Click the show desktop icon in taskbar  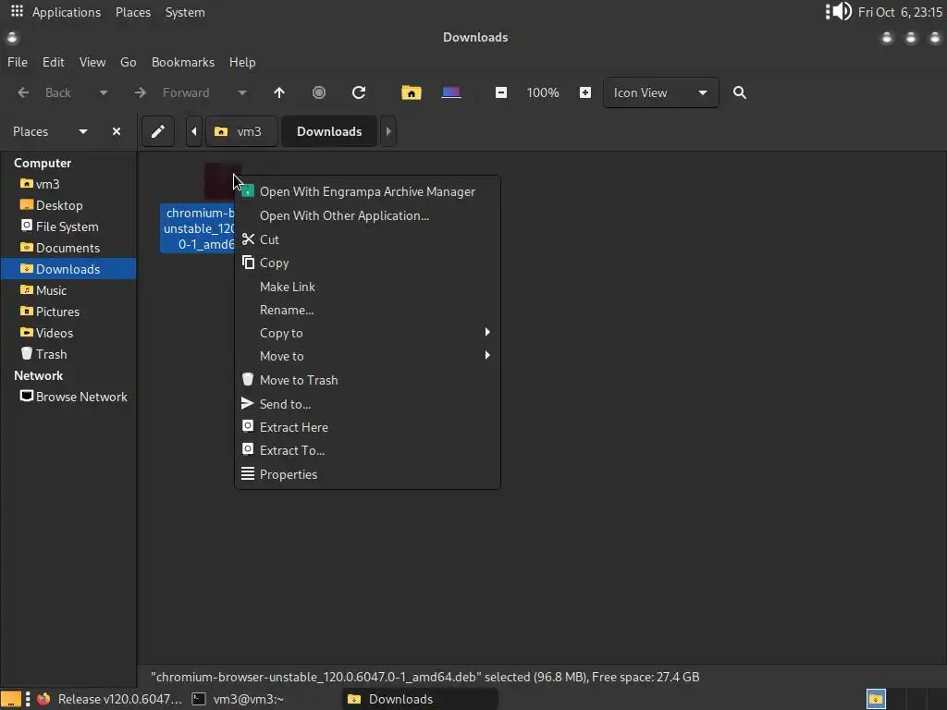coord(10,699)
